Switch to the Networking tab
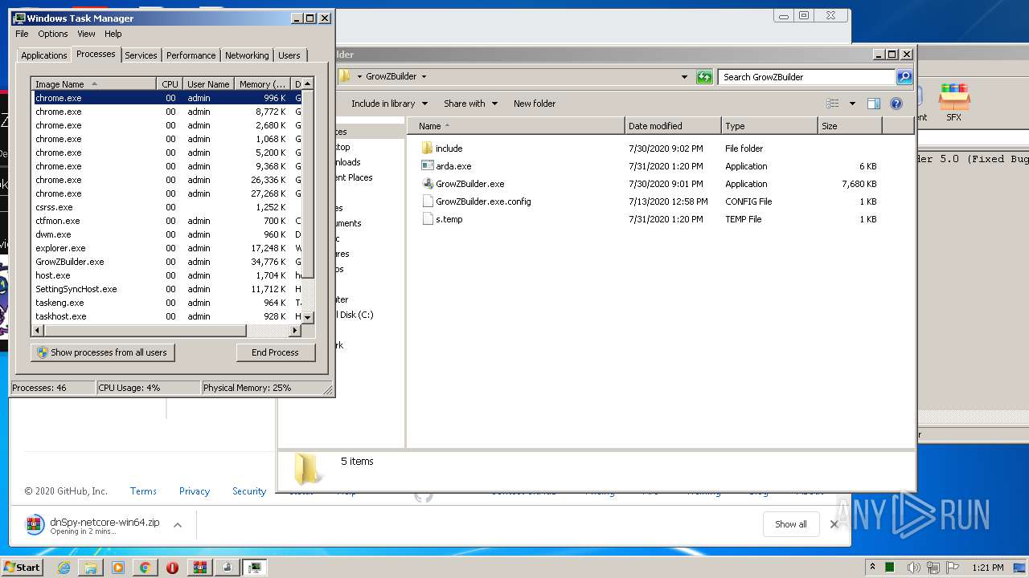This screenshot has height=578, width=1029. coord(247,55)
